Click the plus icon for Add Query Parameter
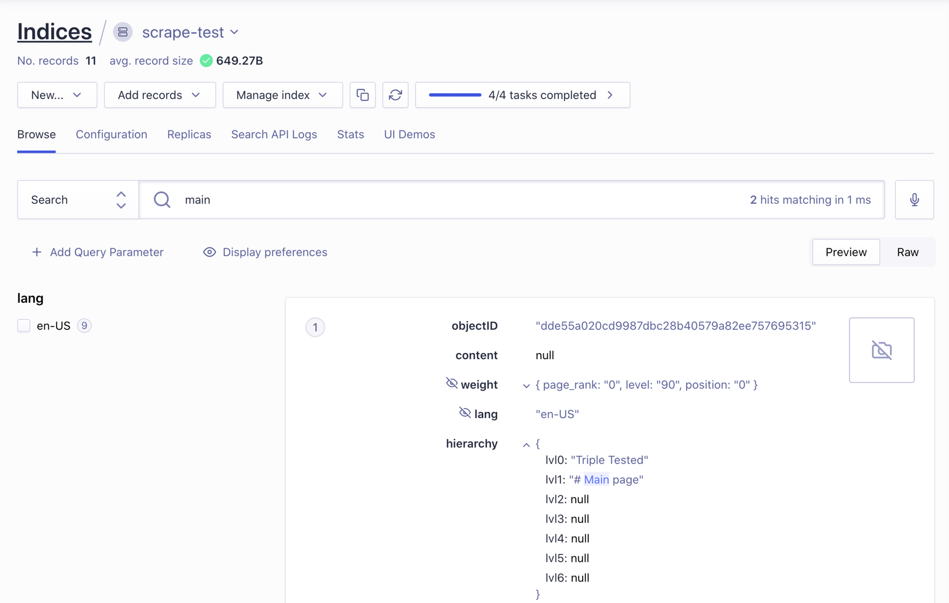 (x=37, y=252)
